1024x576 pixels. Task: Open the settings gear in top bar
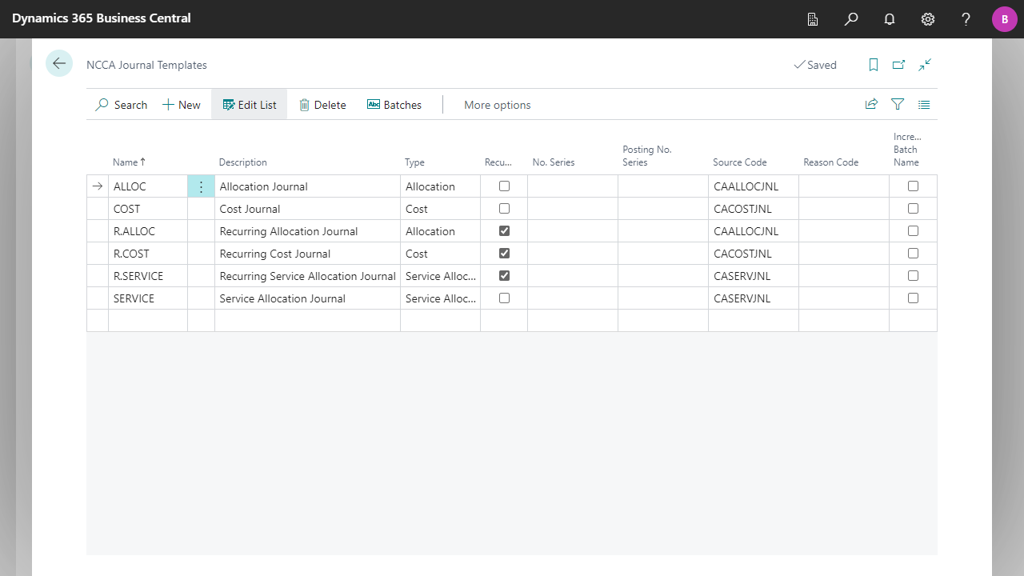[928, 19]
